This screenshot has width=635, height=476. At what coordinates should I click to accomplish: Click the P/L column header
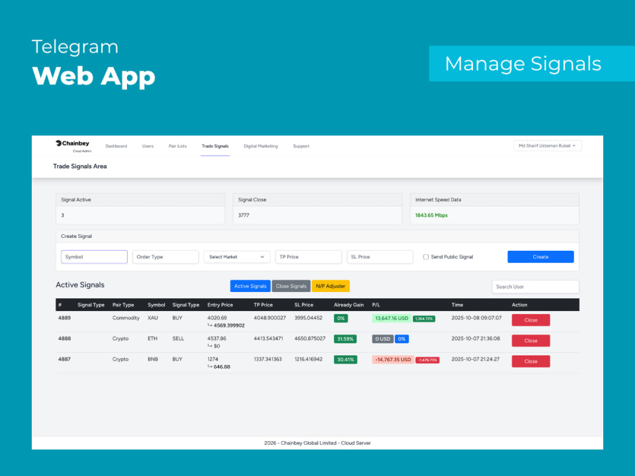point(376,305)
